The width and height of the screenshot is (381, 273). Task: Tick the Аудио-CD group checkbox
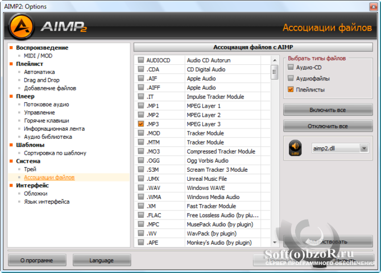[x=291, y=67]
